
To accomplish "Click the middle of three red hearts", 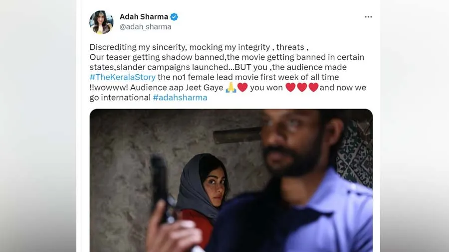I will pos(302,88).
